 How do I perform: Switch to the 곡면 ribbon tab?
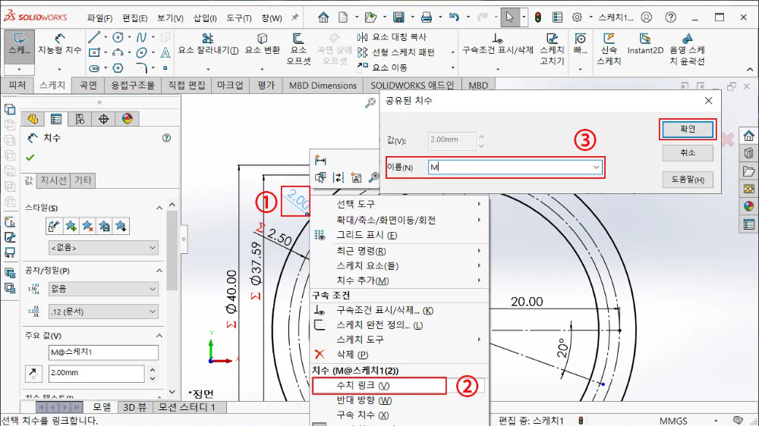(89, 85)
